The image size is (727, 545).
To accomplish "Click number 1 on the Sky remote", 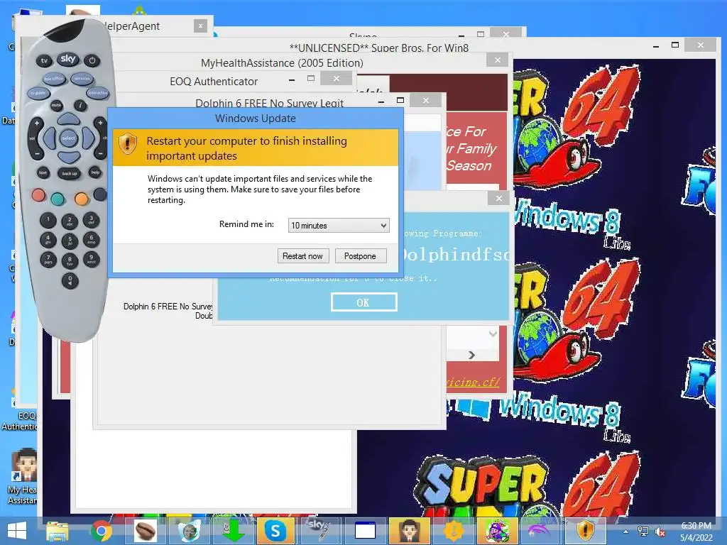I will [48, 220].
